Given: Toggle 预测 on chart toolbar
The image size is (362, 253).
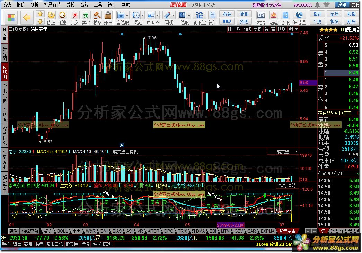Looking at the screenshot, I should pos(281,29).
